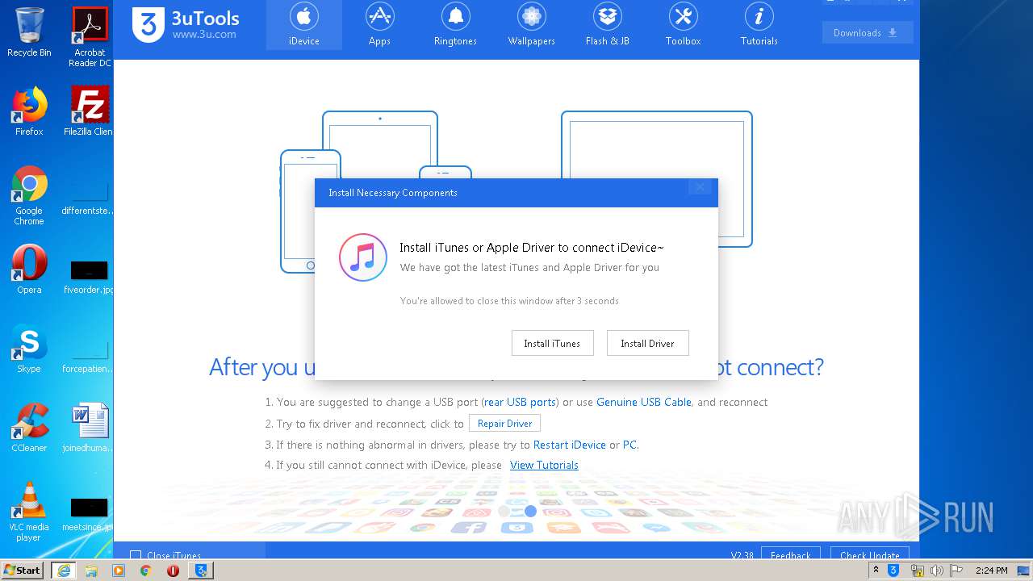Open Windows Explorer folder in taskbar

91,571
